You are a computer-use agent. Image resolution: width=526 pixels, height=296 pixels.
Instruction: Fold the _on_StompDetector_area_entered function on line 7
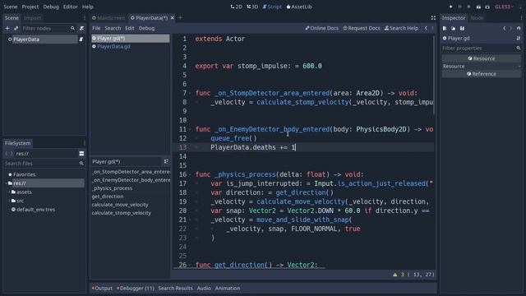point(190,93)
